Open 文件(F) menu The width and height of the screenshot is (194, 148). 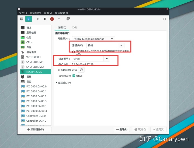coord(23,13)
